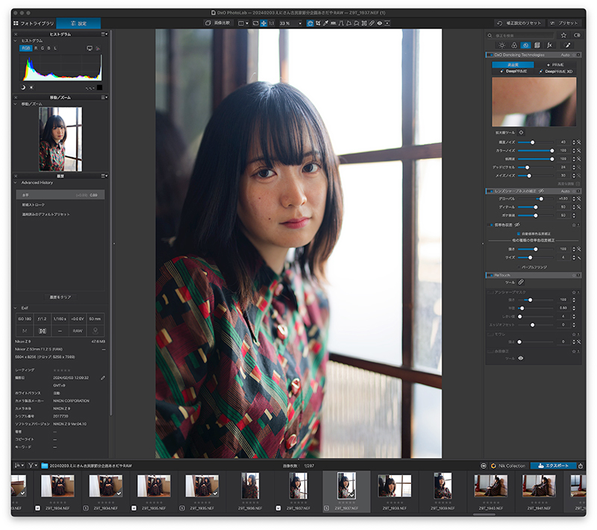
Task: Select the Light corrections palette icon
Action: (x=501, y=45)
